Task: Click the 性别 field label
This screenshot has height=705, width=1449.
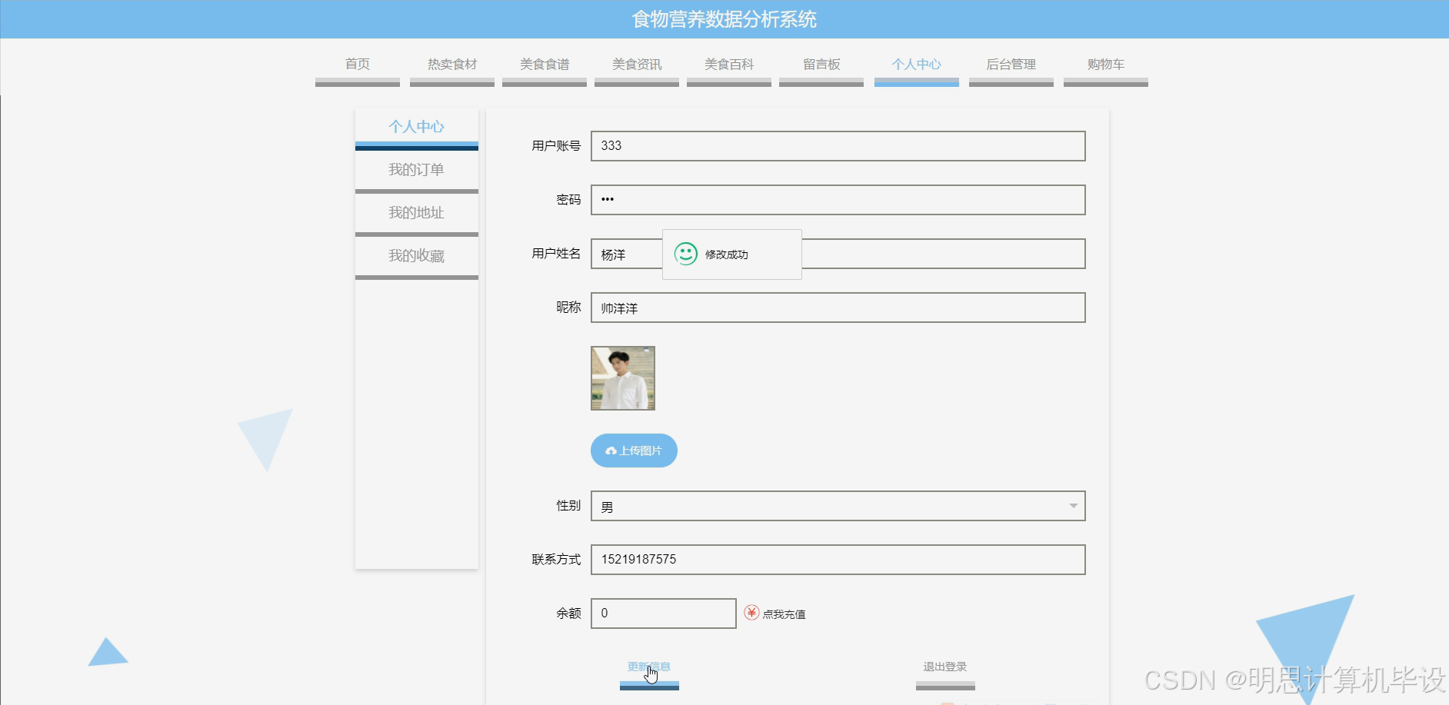Action: [568, 505]
